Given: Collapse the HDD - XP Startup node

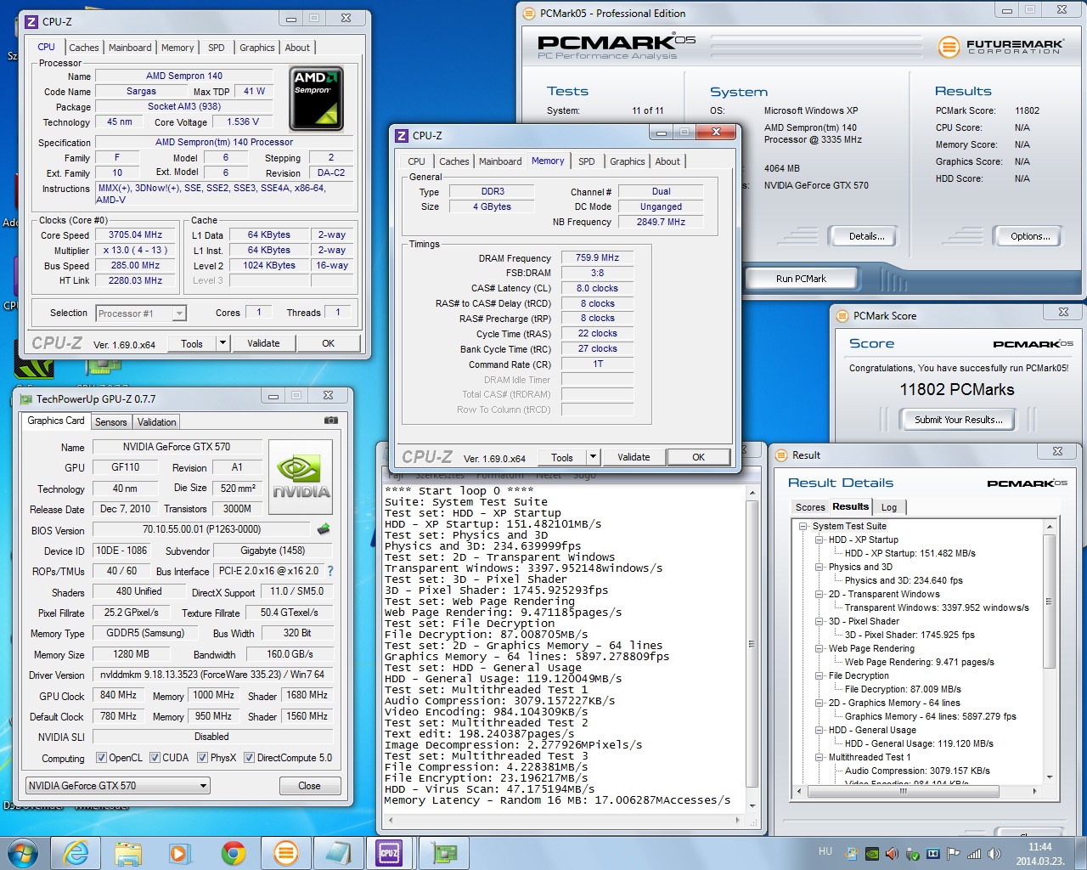Looking at the screenshot, I should 819,540.
